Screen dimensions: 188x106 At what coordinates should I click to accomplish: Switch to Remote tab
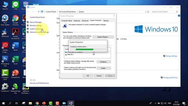tap(106, 21)
